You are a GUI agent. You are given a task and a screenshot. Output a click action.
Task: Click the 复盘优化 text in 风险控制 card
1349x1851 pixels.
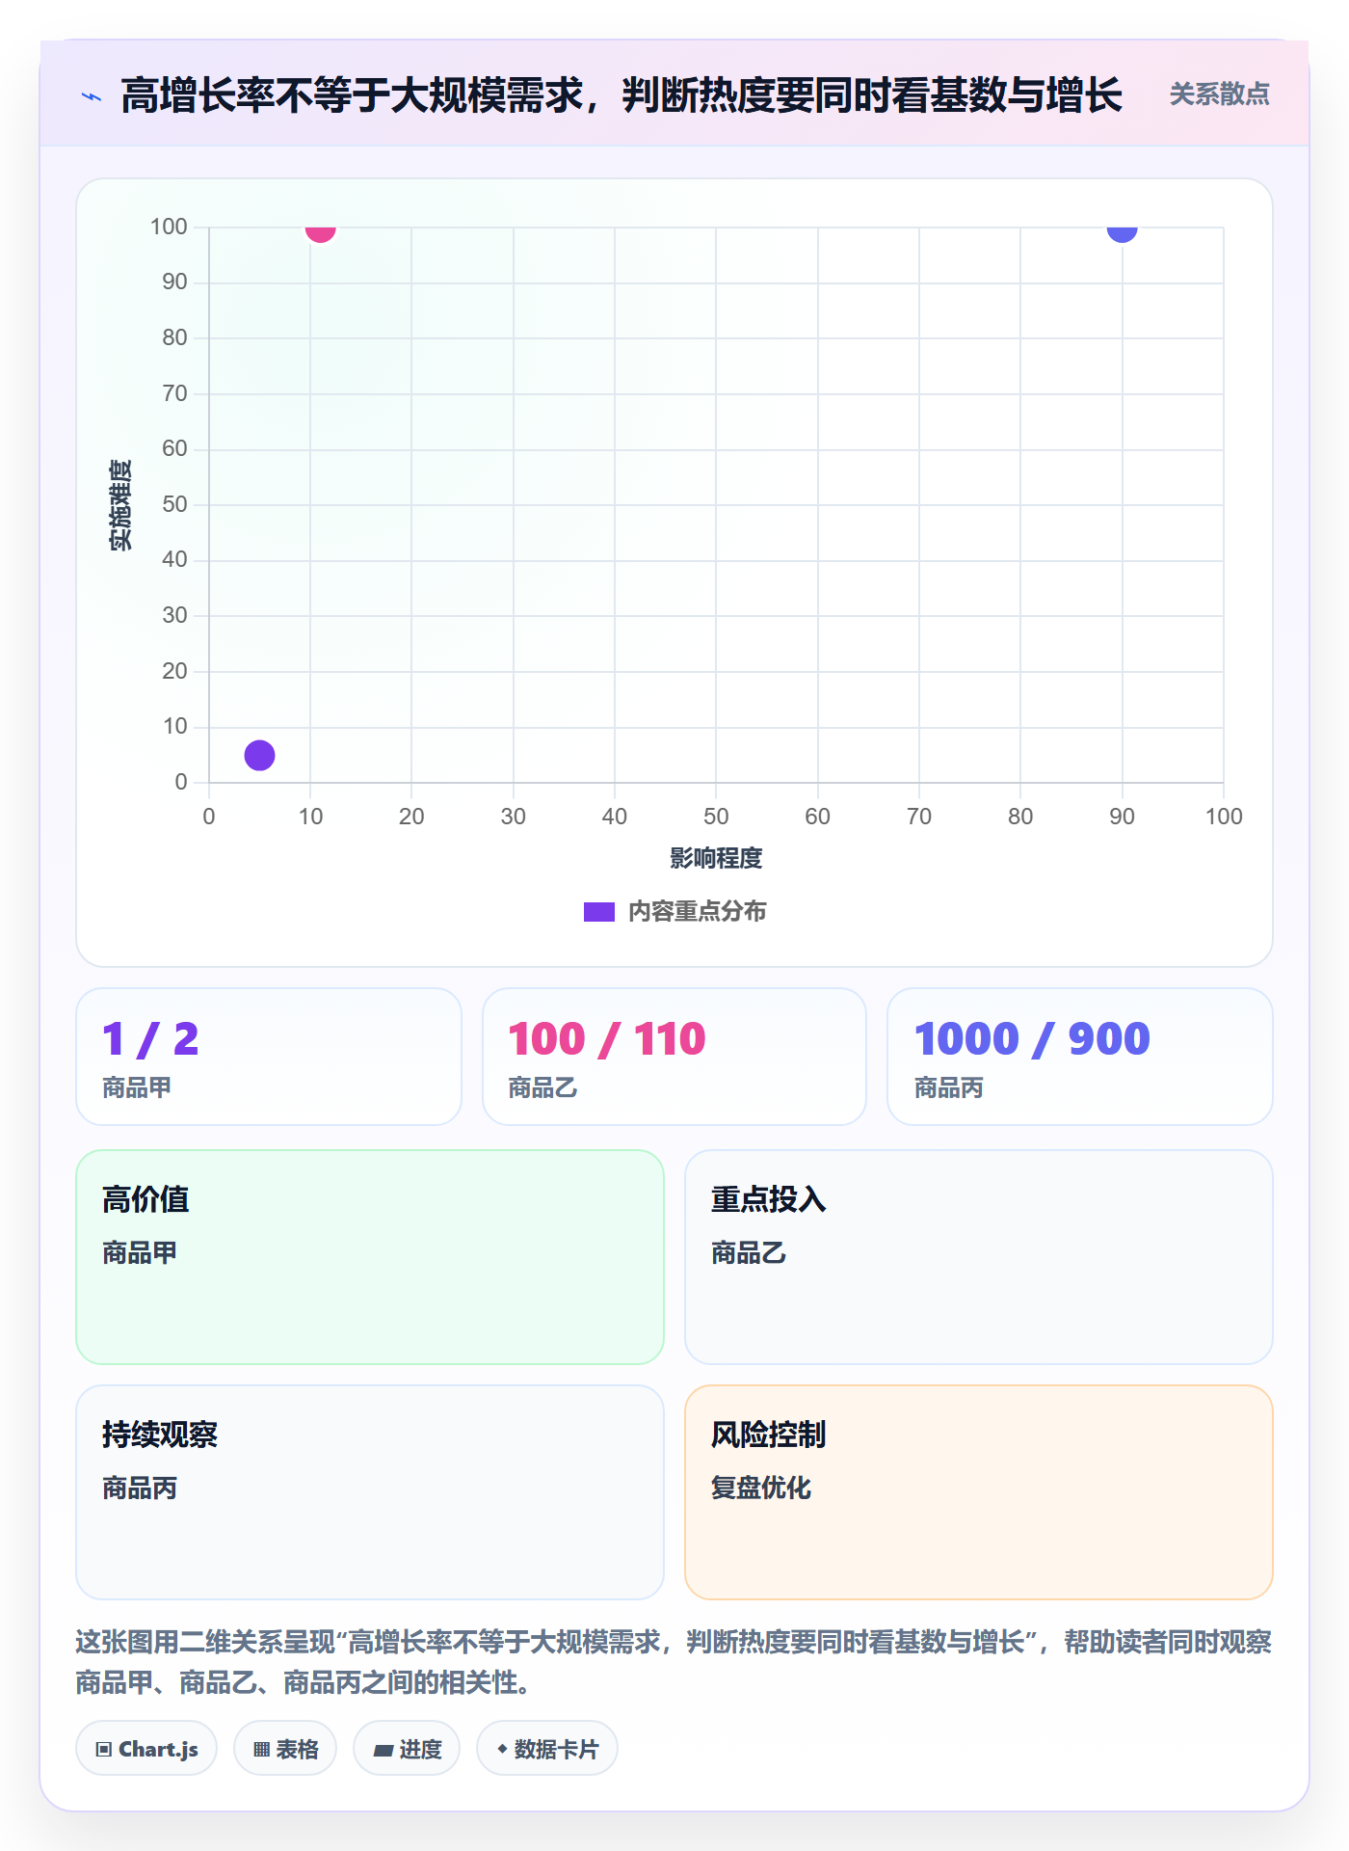coord(761,1488)
